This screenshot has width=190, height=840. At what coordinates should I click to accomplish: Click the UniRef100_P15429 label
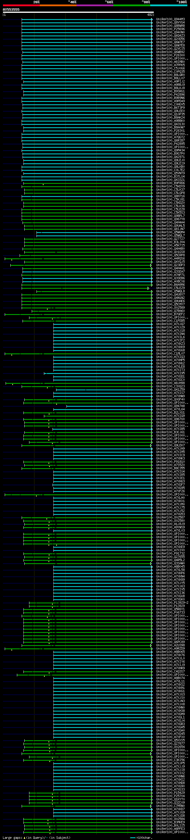coord(170,793)
